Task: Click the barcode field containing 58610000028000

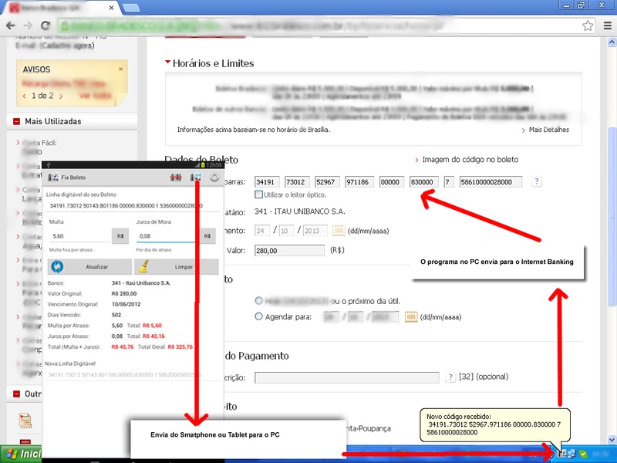Action: pos(491,182)
